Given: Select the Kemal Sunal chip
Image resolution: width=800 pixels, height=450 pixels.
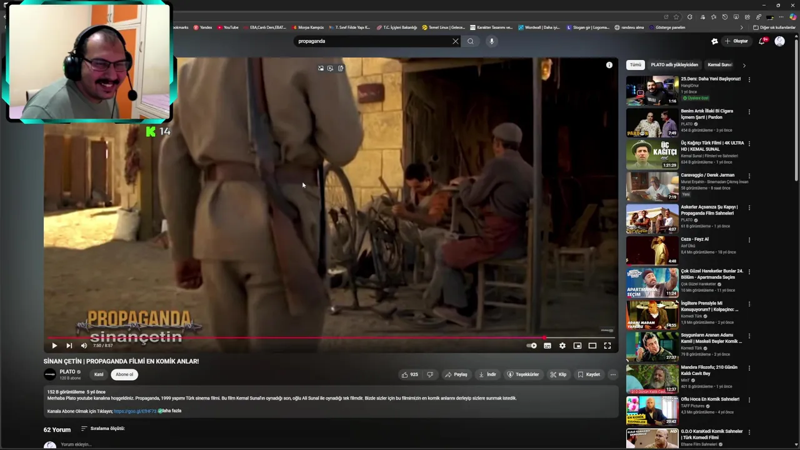Looking at the screenshot, I should pos(719,65).
